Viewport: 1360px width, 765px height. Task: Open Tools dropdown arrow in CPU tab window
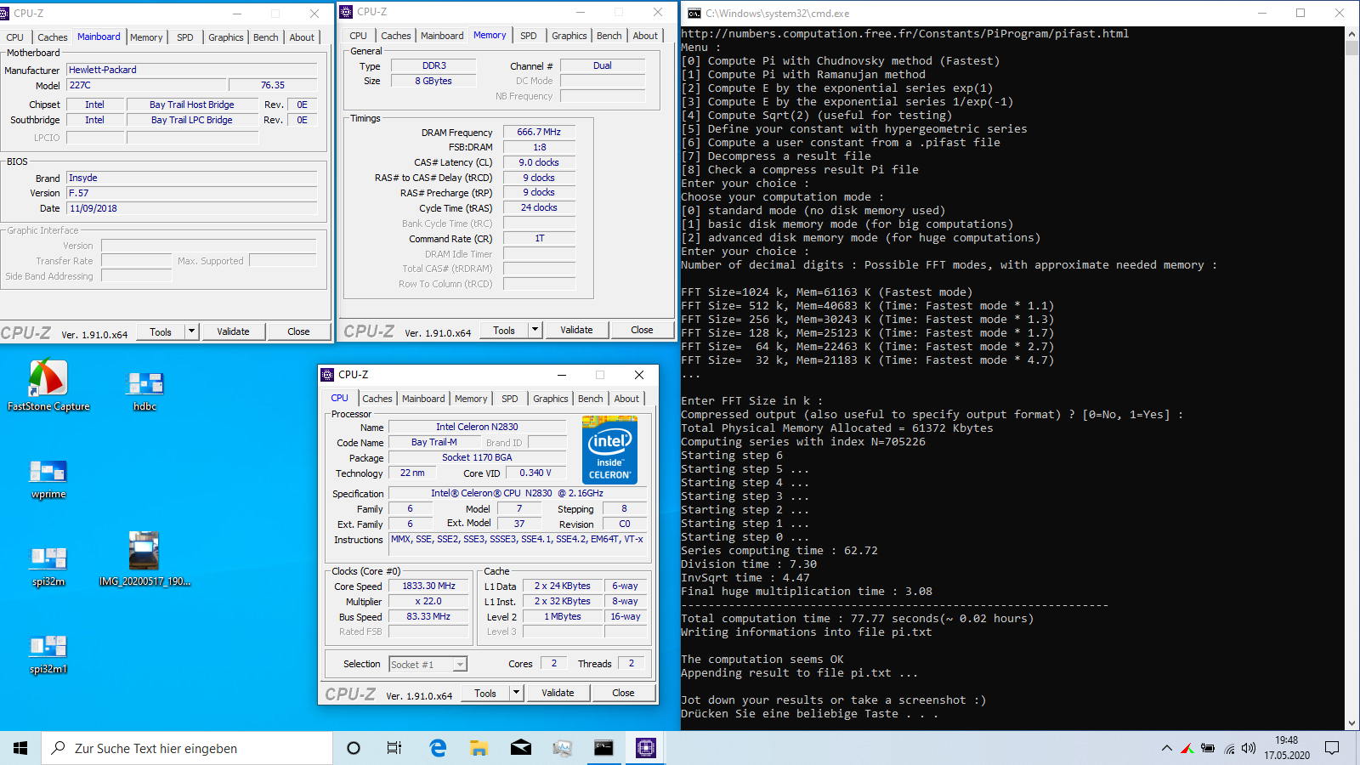[517, 693]
